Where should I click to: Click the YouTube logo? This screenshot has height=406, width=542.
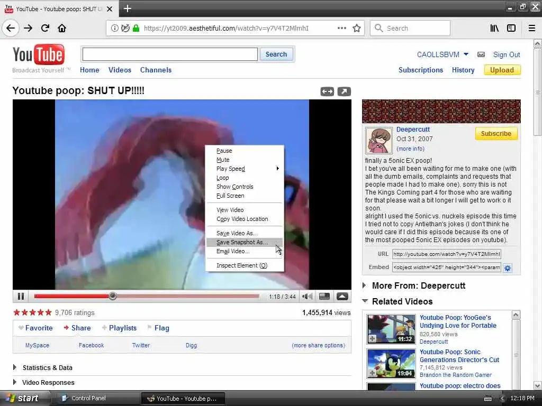(38, 54)
